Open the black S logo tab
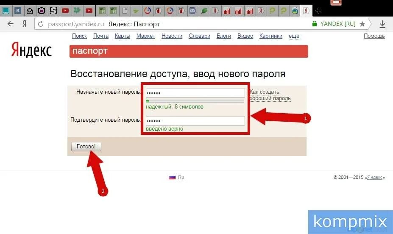 coord(53,11)
